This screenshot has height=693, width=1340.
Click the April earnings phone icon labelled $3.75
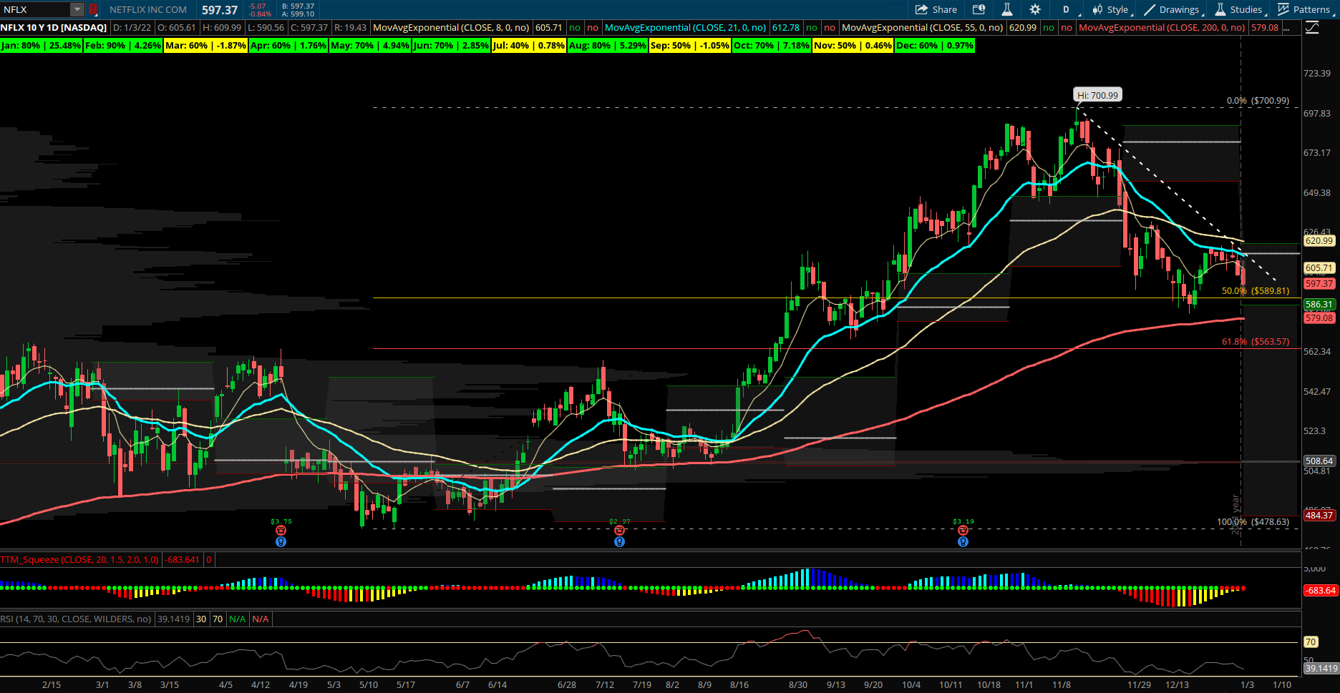(281, 530)
